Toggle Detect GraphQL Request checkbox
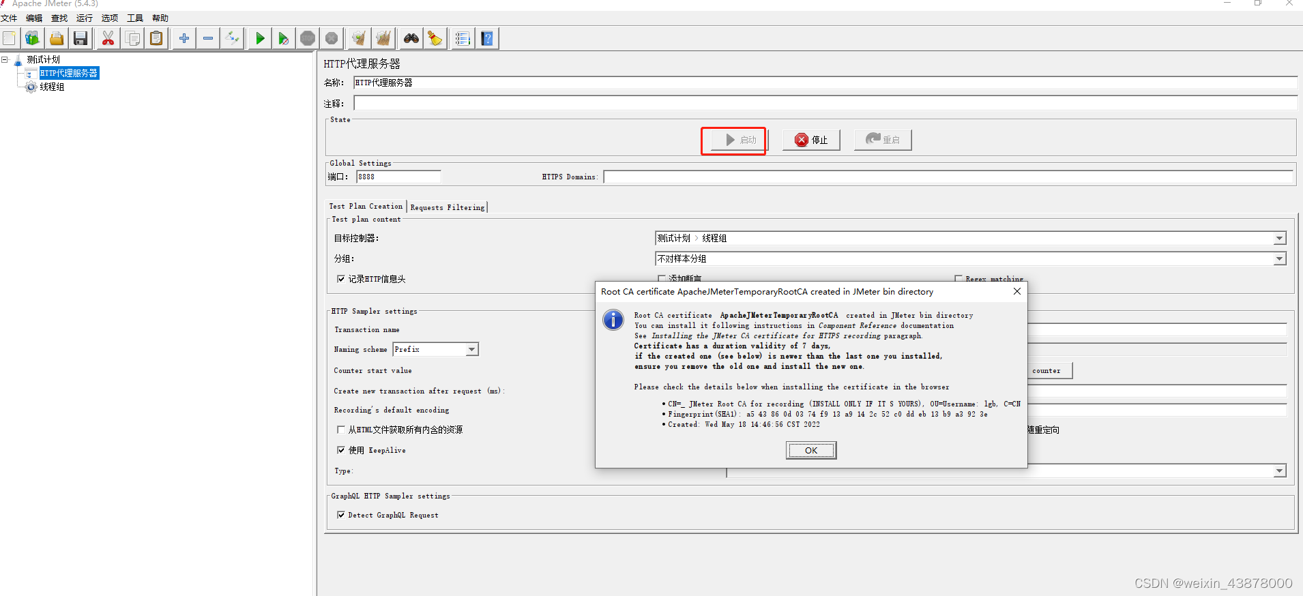This screenshot has height=596, width=1303. (x=341, y=515)
